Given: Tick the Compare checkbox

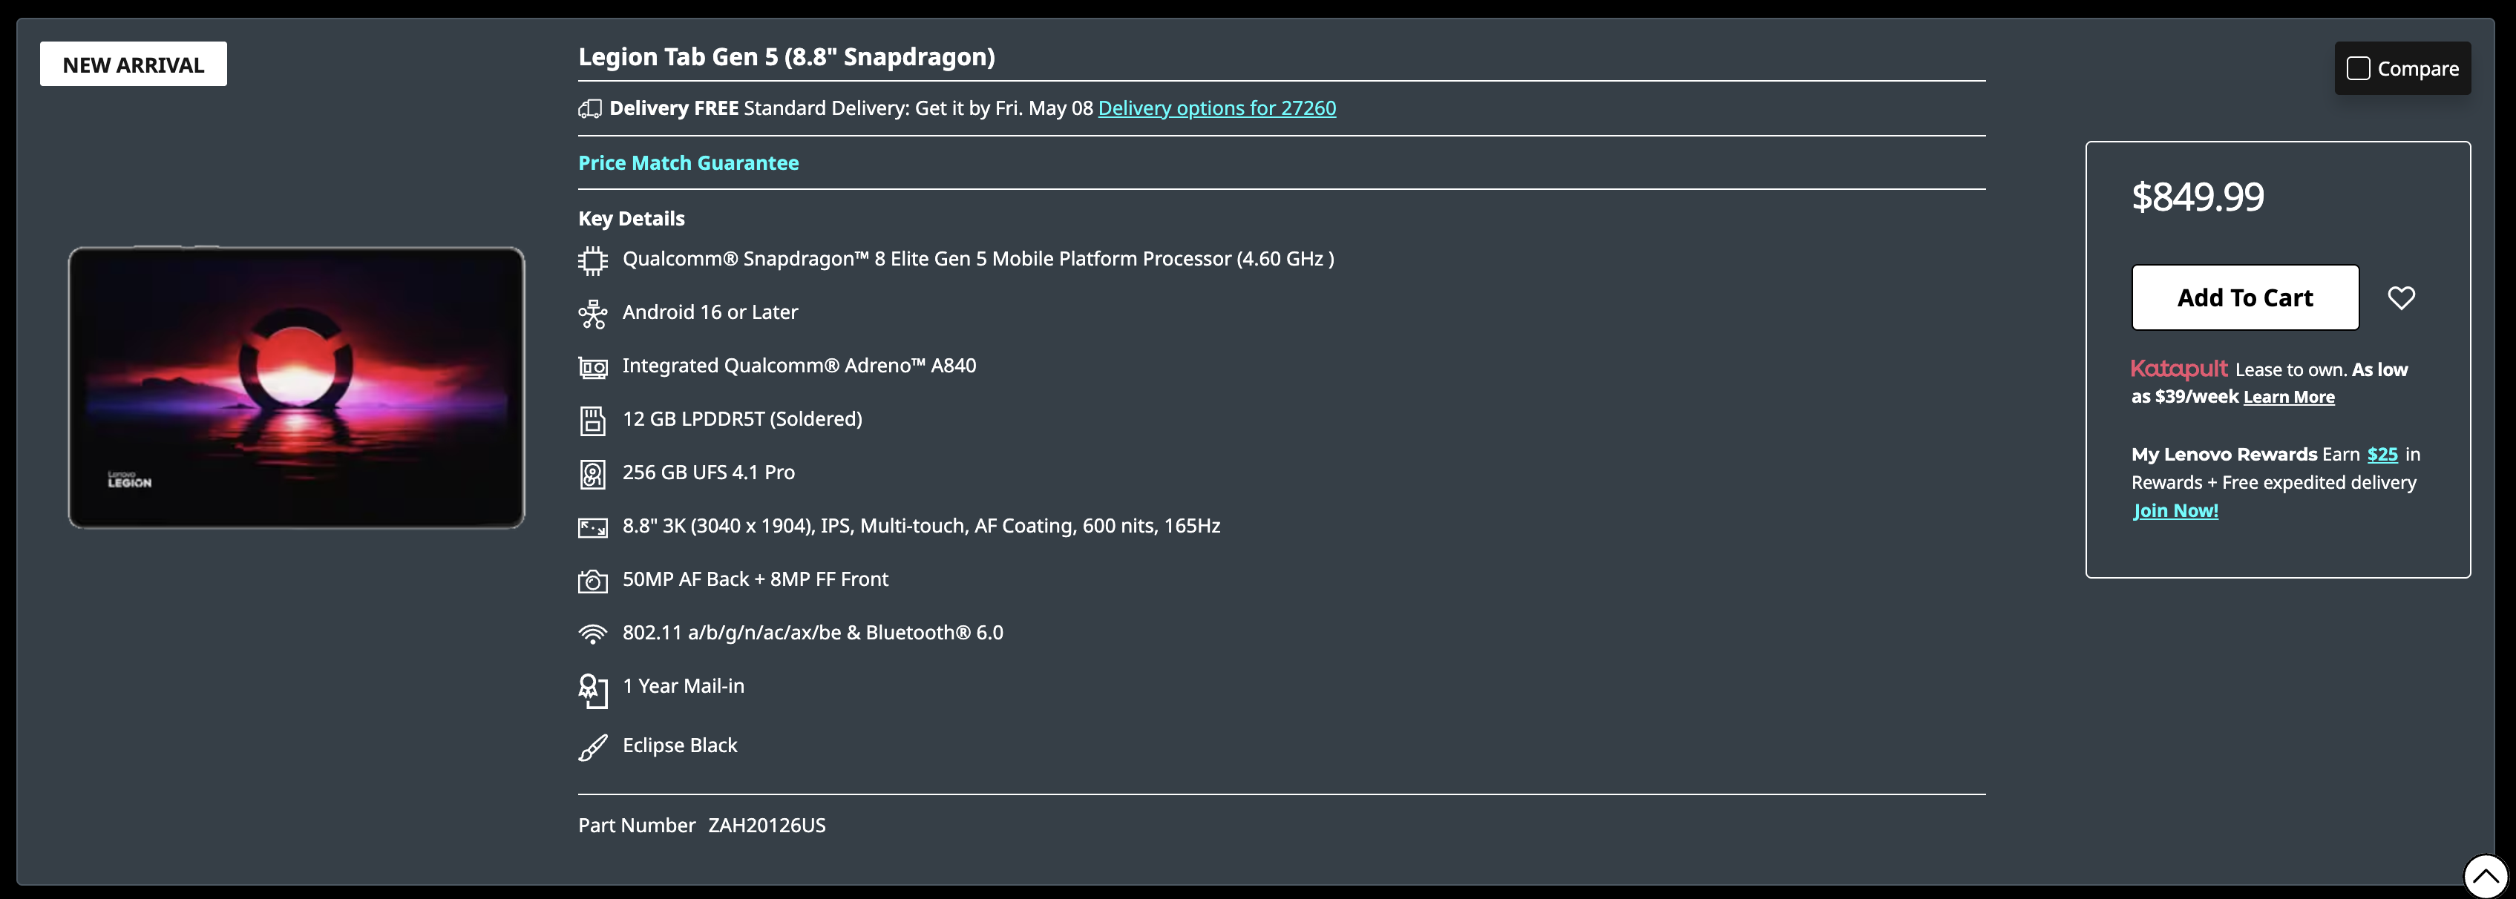Looking at the screenshot, I should (x=2358, y=68).
